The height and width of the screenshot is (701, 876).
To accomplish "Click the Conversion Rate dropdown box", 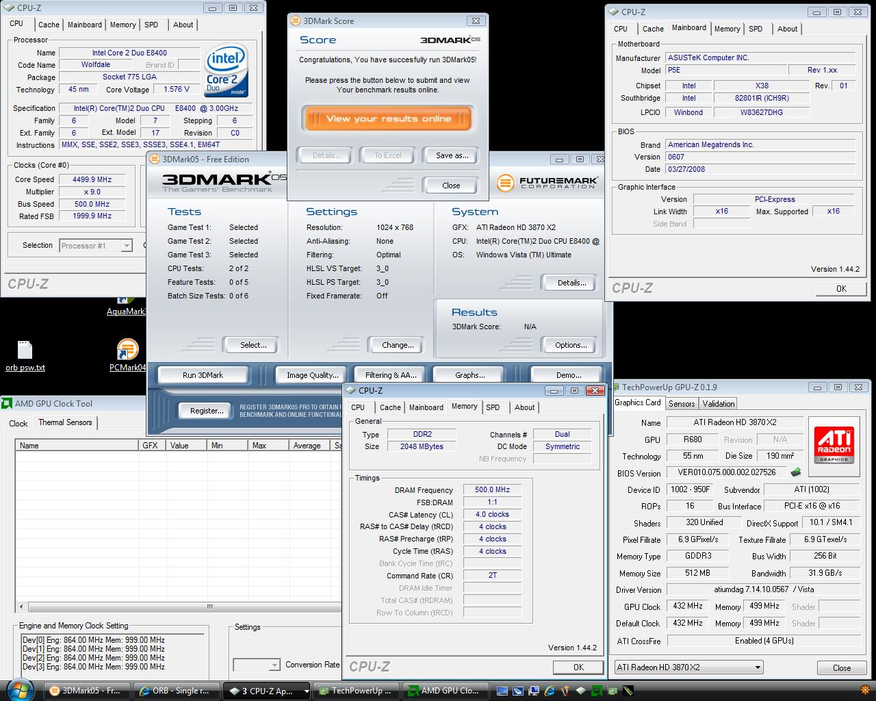I will (x=257, y=665).
